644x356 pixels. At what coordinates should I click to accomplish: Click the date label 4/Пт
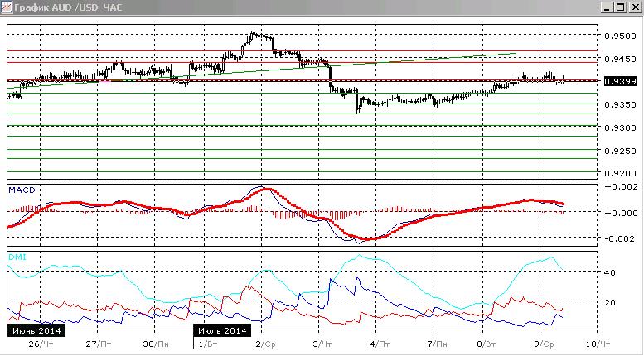click(x=380, y=344)
